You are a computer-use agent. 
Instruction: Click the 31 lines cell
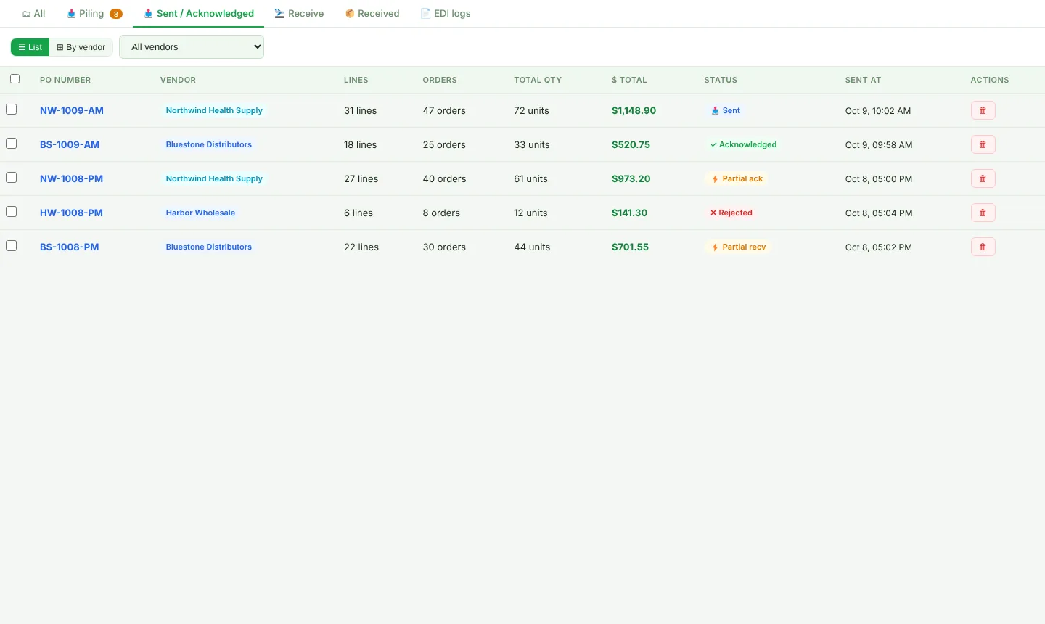(360, 111)
